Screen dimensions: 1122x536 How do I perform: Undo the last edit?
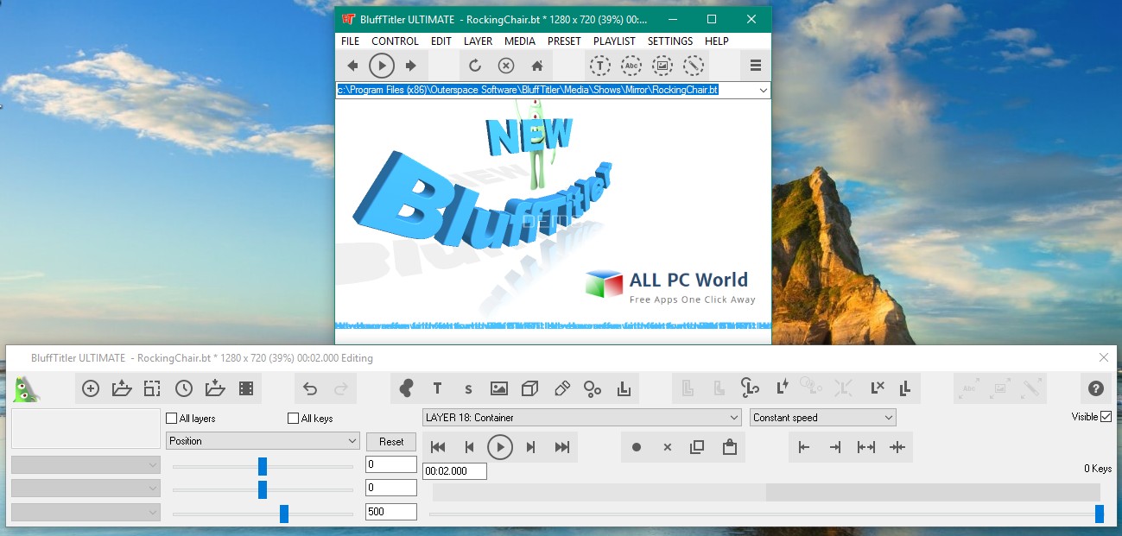(310, 388)
